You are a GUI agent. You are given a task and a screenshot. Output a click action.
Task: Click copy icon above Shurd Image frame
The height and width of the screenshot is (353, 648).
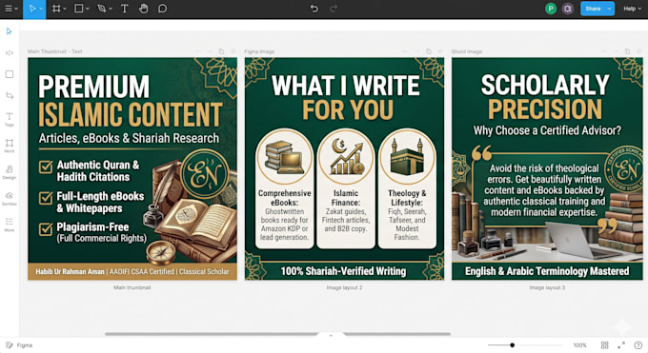coord(627,51)
